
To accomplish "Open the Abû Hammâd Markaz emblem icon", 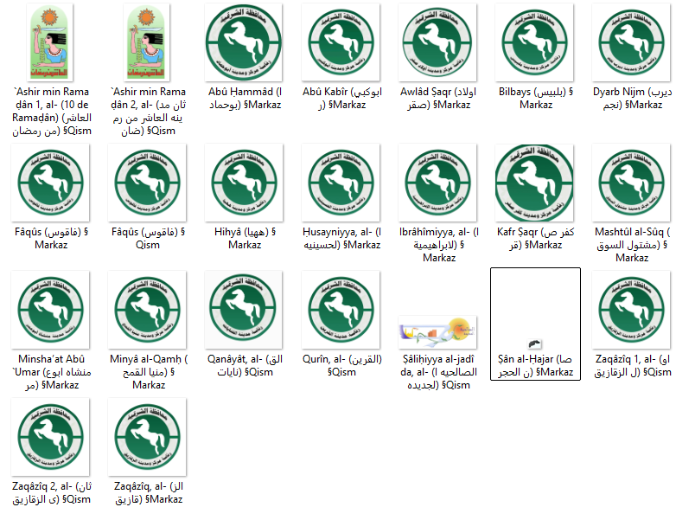I will [x=244, y=42].
